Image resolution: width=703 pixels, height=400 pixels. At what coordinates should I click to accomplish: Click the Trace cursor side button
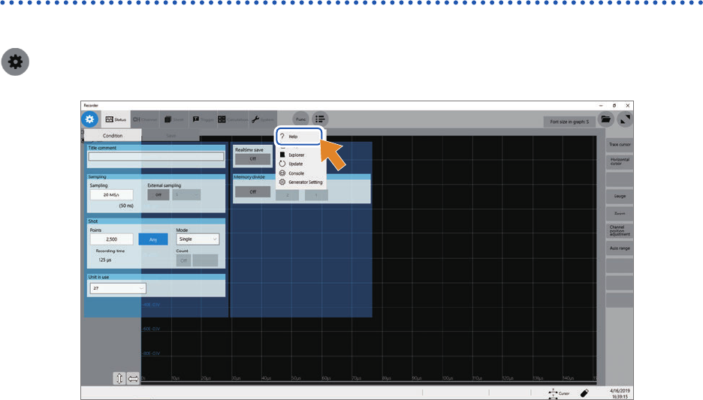(x=620, y=144)
